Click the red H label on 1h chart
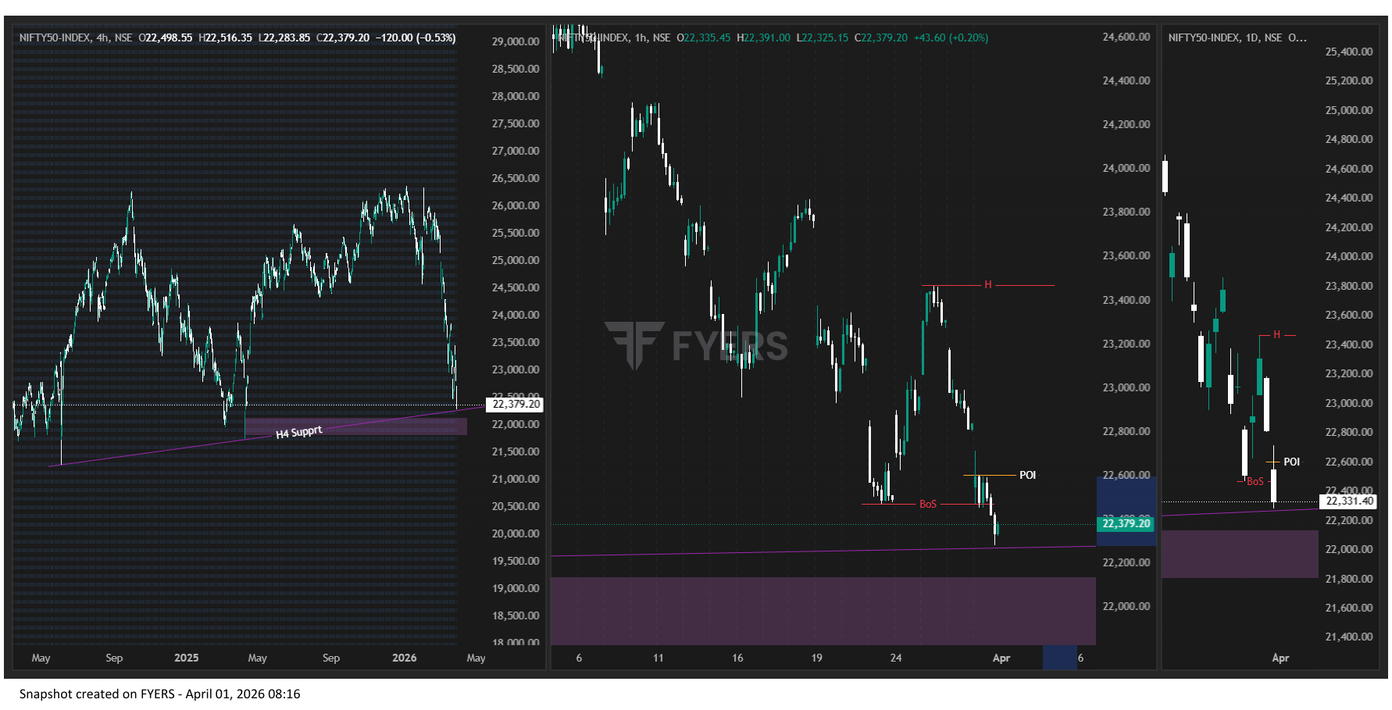Screen dimensions: 1392x710 (987, 285)
